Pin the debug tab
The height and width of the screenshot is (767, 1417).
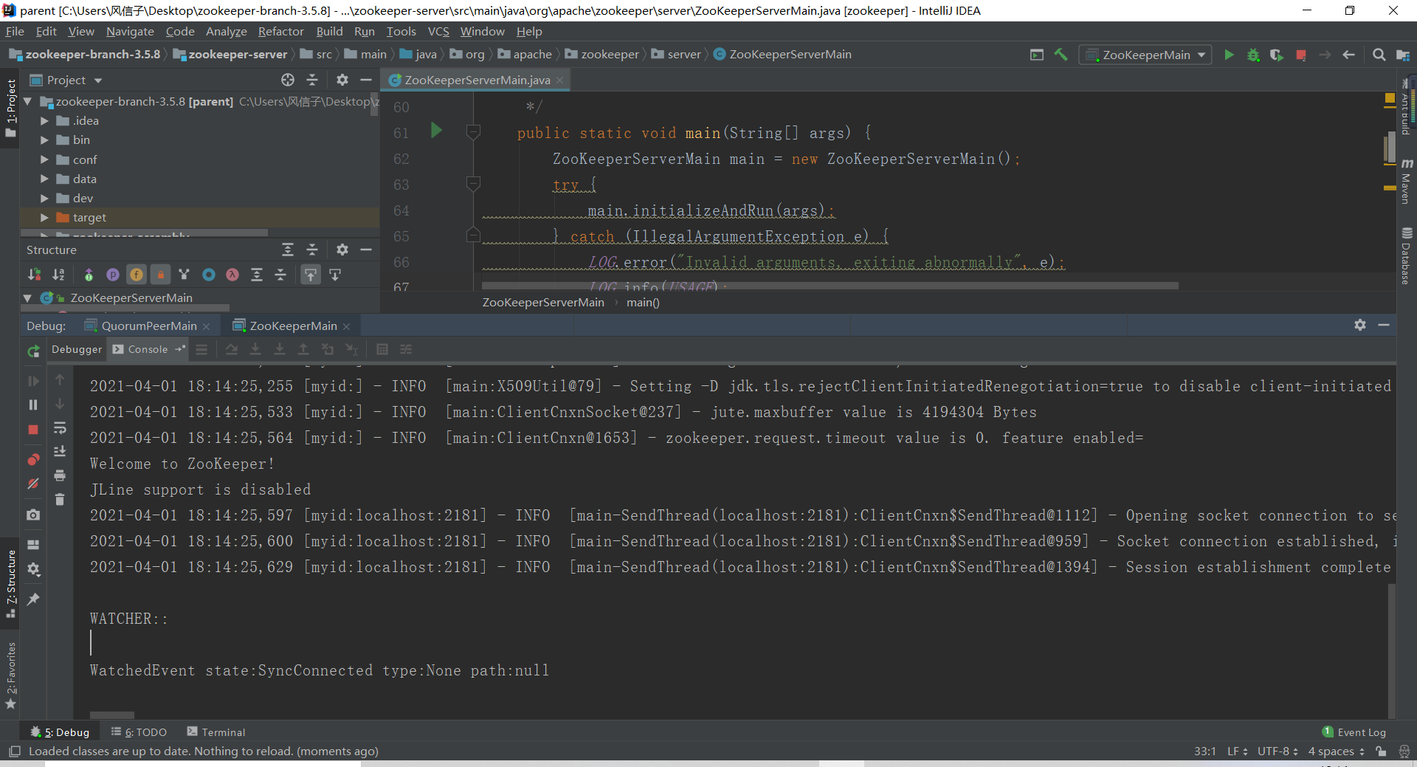tap(33, 599)
